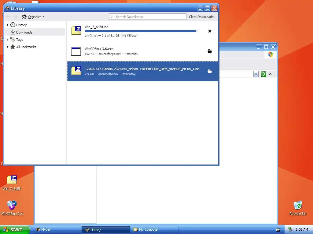Go forward with the right arrow in Library
The height and width of the screenshot is (234, 313).
15,17
